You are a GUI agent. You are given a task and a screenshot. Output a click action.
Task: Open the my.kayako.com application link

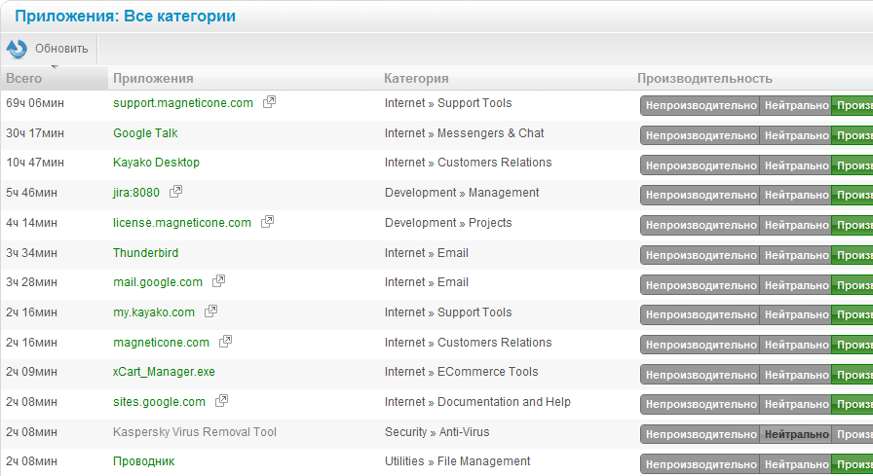click(x=154, y=311)
